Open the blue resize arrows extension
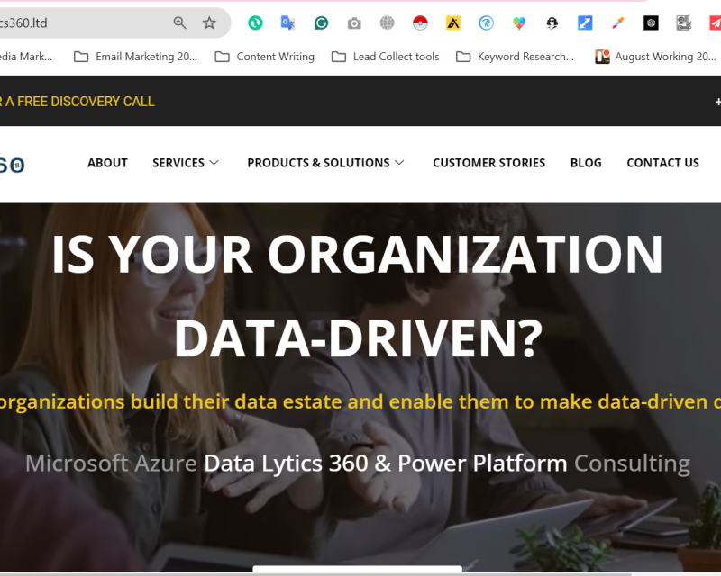This screenshot has height=576, width=721. click(x=585, y=22)
